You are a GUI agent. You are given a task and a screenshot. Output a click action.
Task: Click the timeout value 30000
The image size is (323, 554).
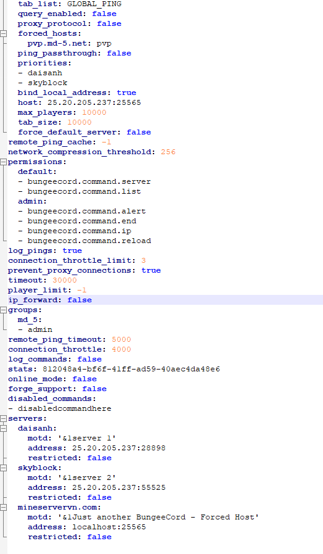click(65, 280)
